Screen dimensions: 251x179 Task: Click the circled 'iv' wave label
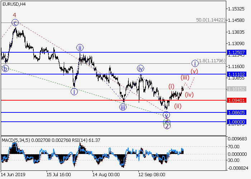pyautogui.click(x=140, y=68)
